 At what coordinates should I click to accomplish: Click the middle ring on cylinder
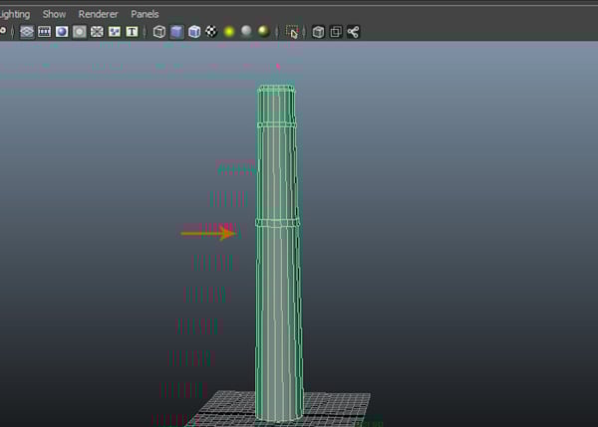pyautogui.click(x=277, y=223)
